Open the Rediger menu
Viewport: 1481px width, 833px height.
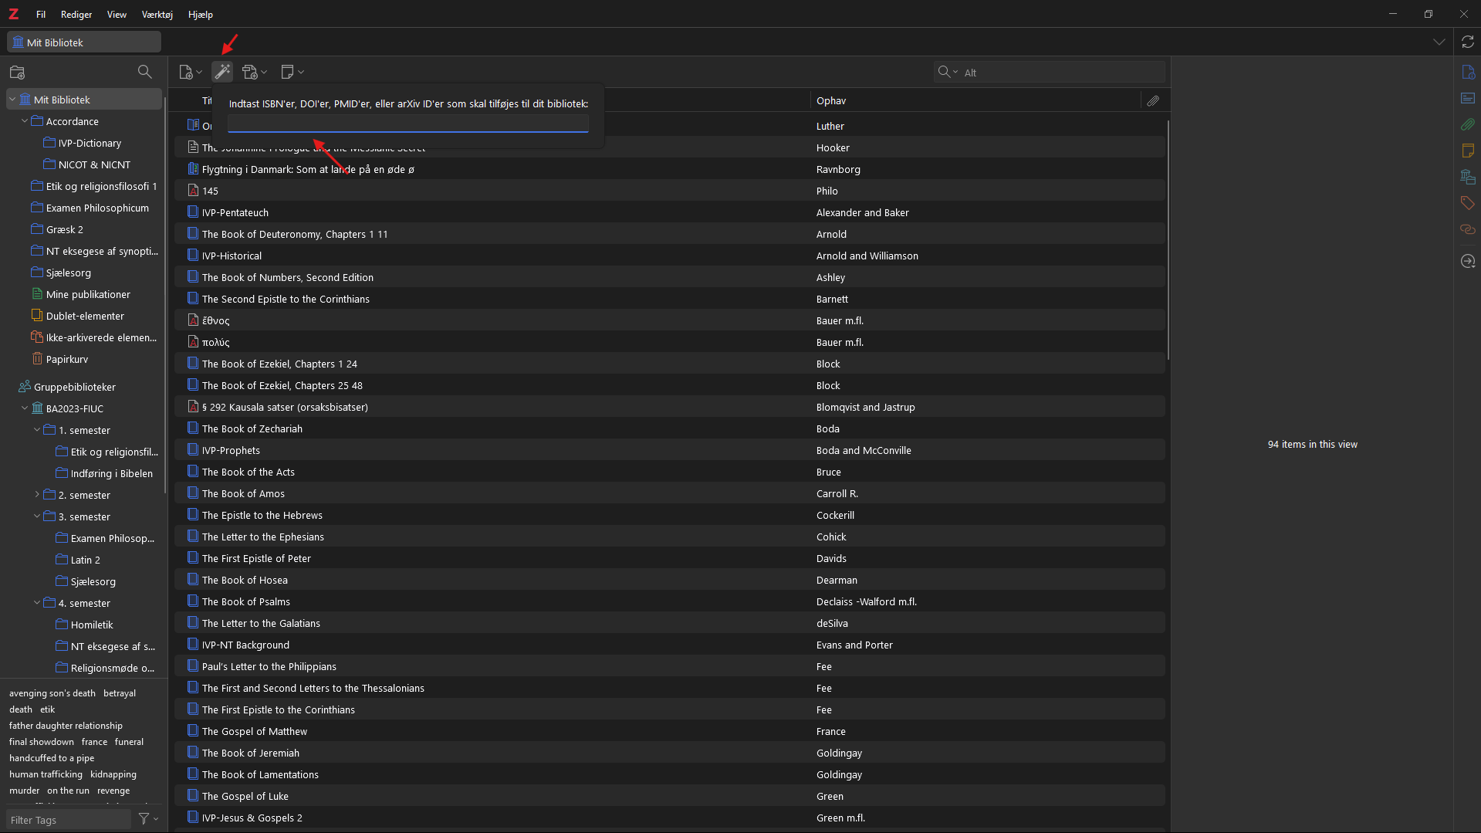tap(76, 14)
